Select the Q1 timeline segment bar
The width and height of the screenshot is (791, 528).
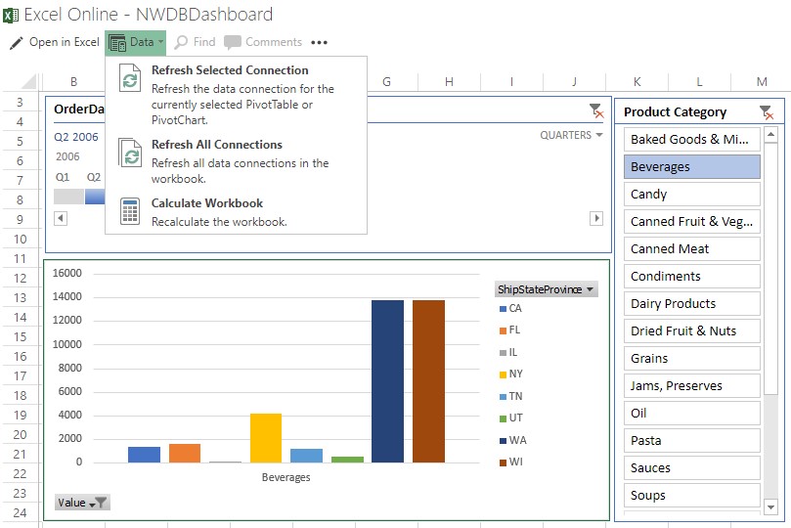(68, 197)
